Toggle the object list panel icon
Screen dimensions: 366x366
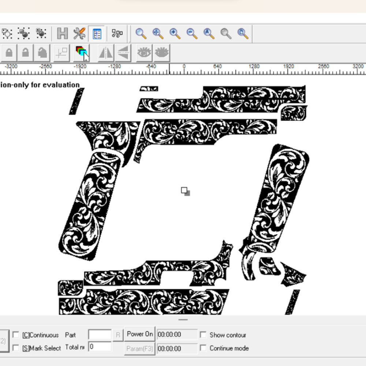click(x=97, y=33)
